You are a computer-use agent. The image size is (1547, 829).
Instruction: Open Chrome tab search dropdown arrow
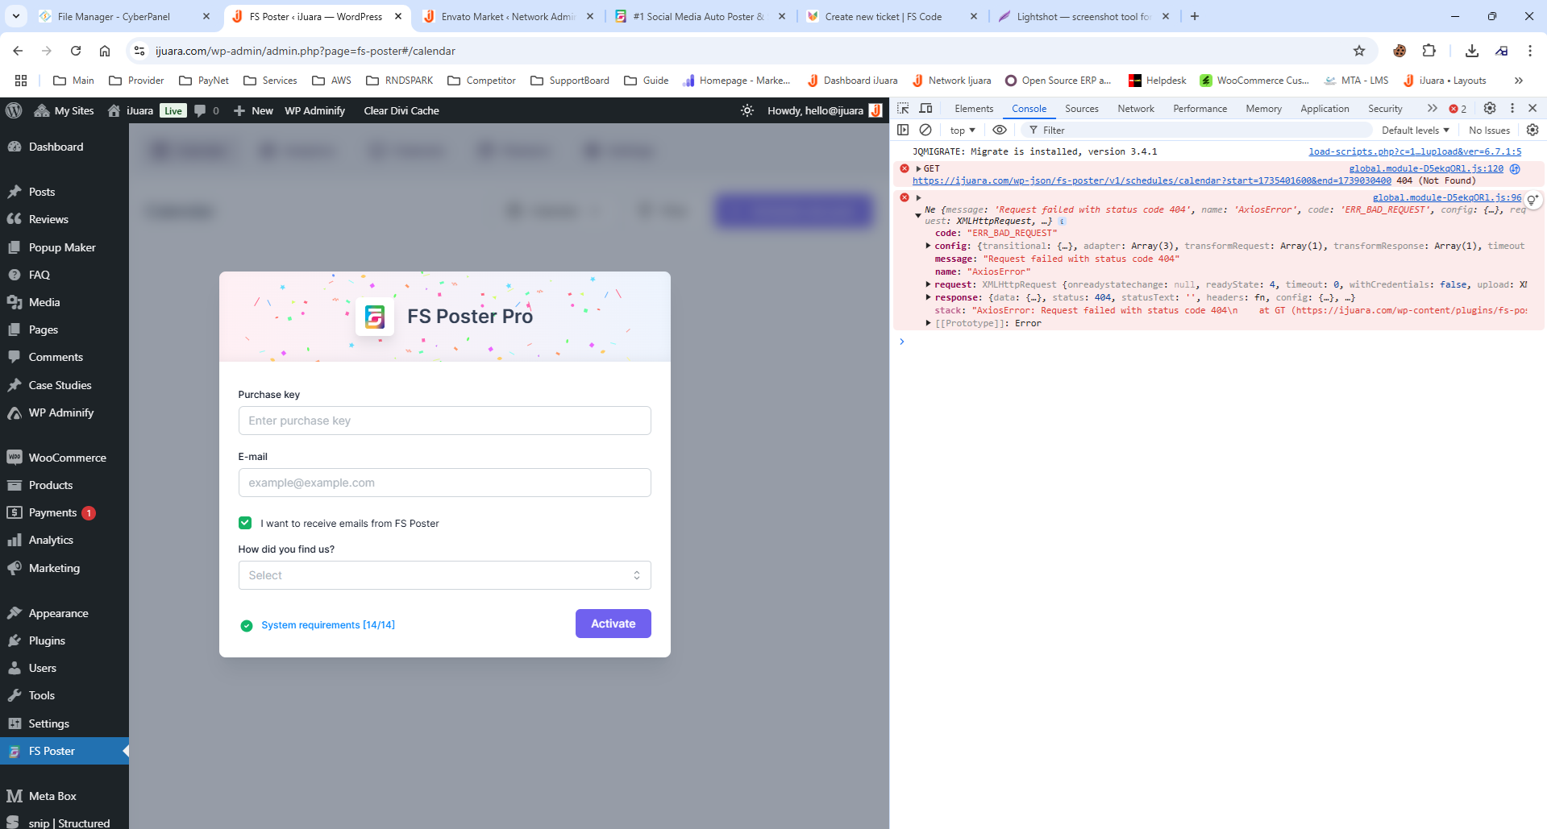16,16
